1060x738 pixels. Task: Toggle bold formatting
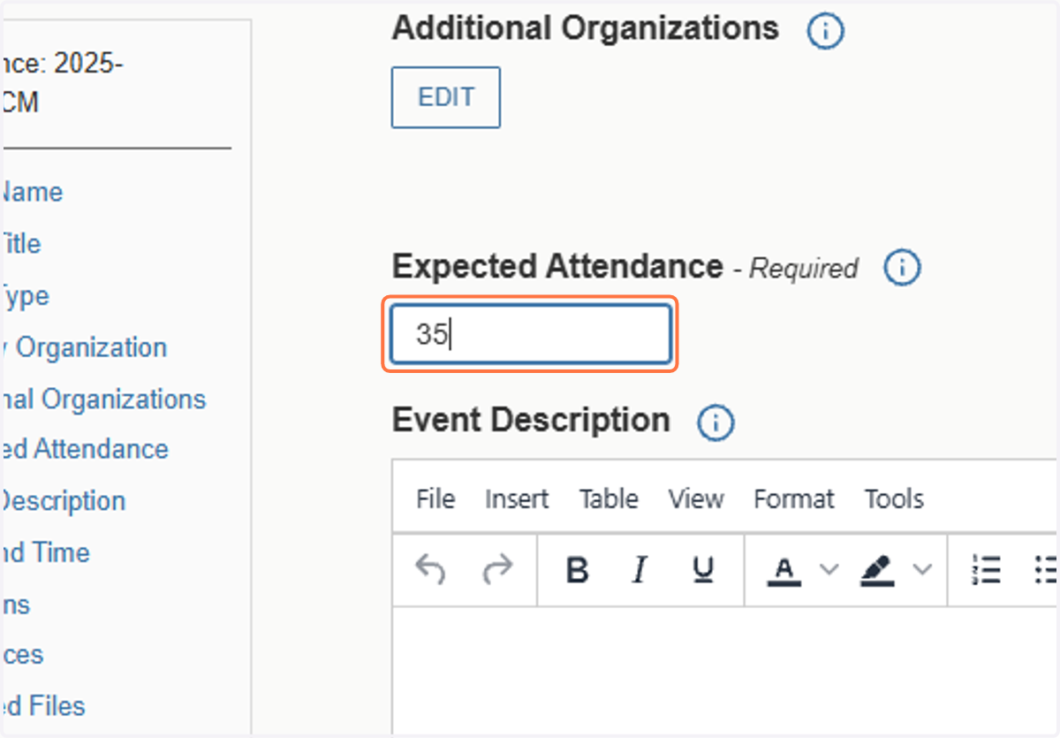[578, 570]
